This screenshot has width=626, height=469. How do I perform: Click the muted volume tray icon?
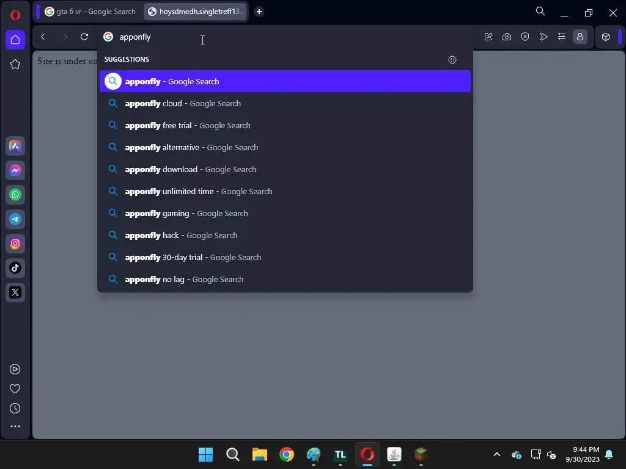(x=551, y=454)
